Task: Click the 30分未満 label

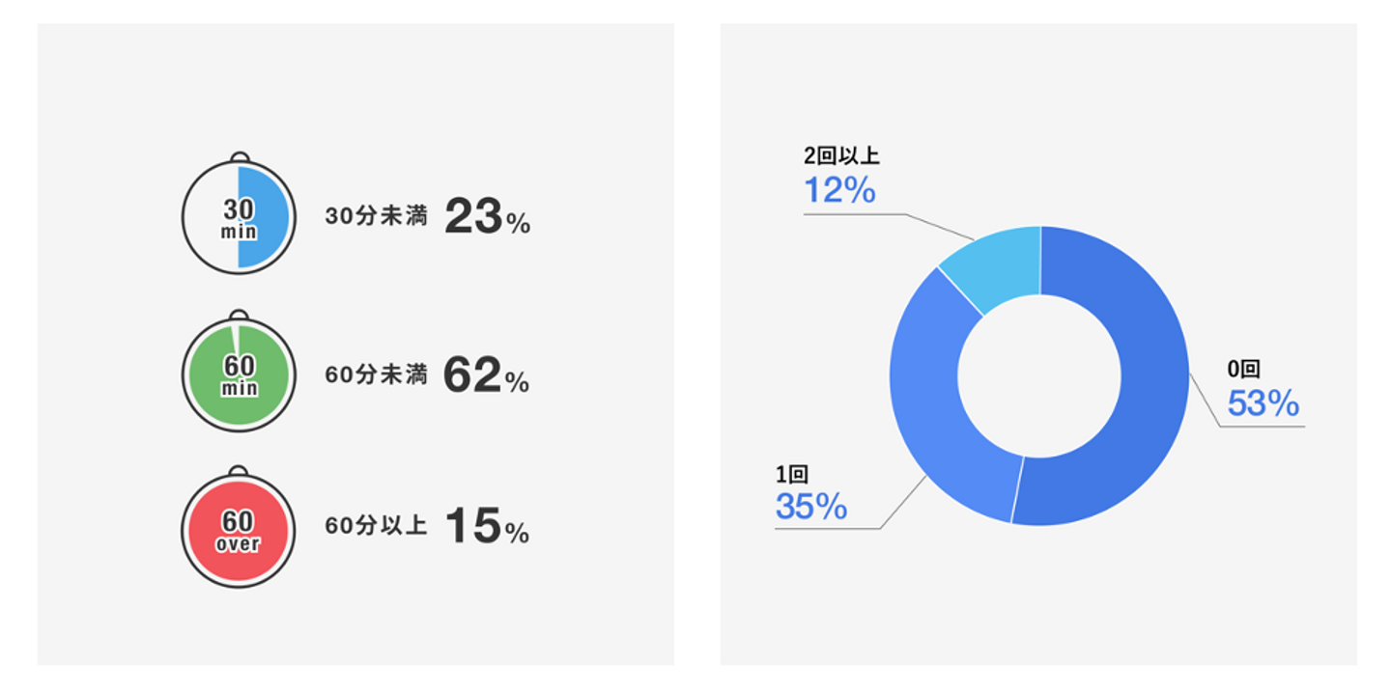Action: click(x=376, y=217)
